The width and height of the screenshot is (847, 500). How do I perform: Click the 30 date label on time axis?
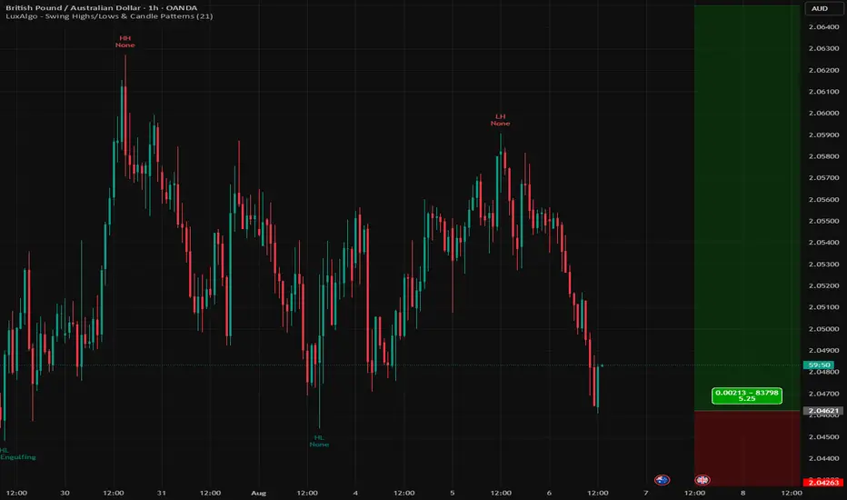(65, 493)
